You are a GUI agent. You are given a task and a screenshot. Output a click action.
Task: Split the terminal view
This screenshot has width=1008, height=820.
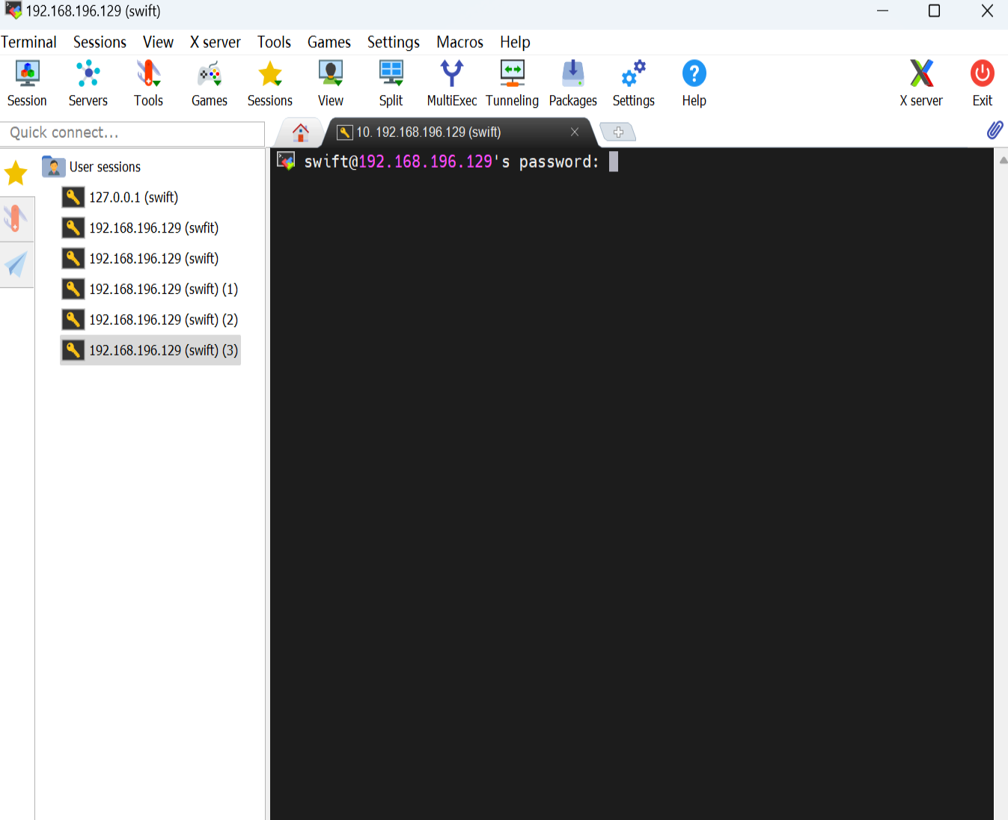390,82
